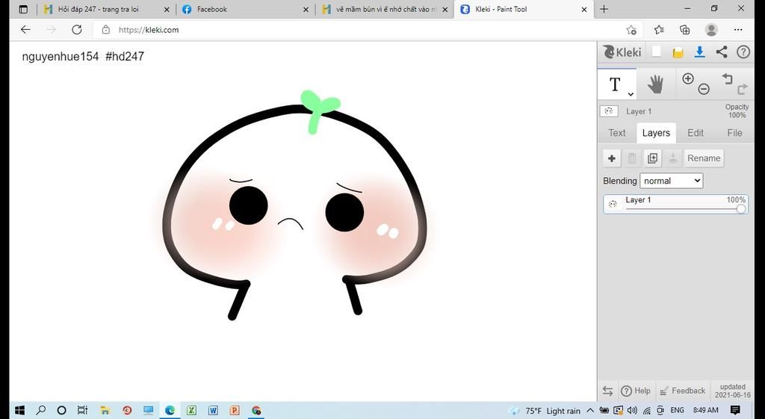Open the browser profile menu
765x419 pixels.
pyautogui.click(x=711, y=30)
